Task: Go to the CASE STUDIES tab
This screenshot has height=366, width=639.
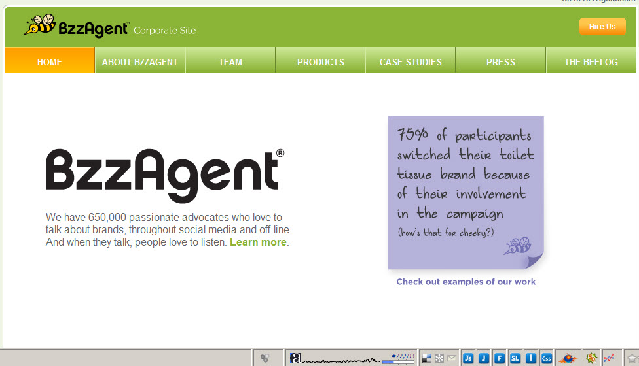Action: tap(411, 62)
